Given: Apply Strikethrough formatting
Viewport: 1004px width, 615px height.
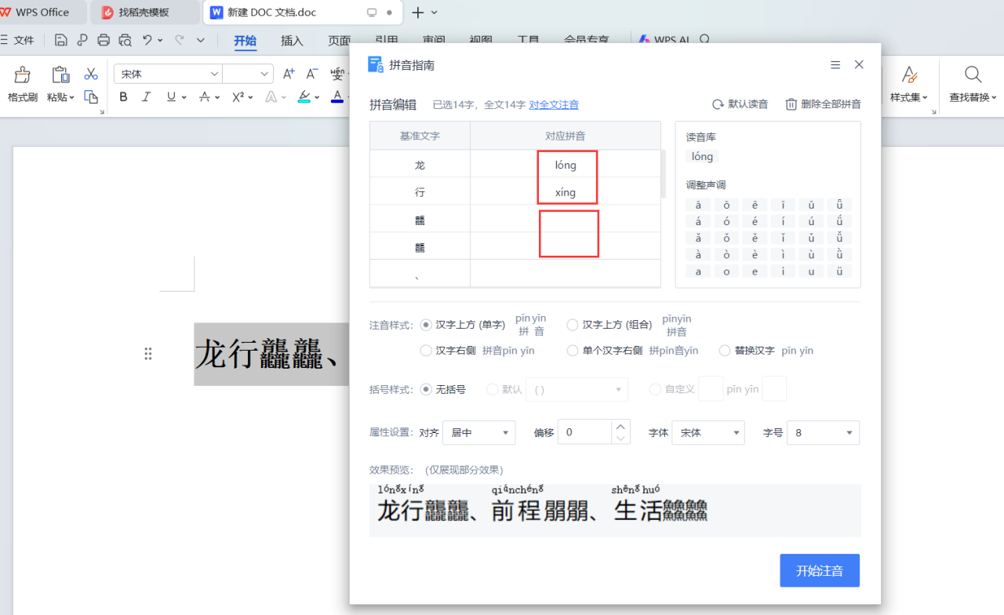Looking at the screenshot, I should (205, 97).
